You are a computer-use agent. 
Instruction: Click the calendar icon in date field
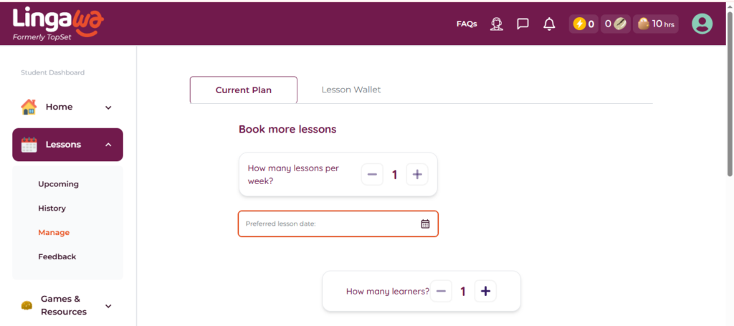[x=425, y=224]
